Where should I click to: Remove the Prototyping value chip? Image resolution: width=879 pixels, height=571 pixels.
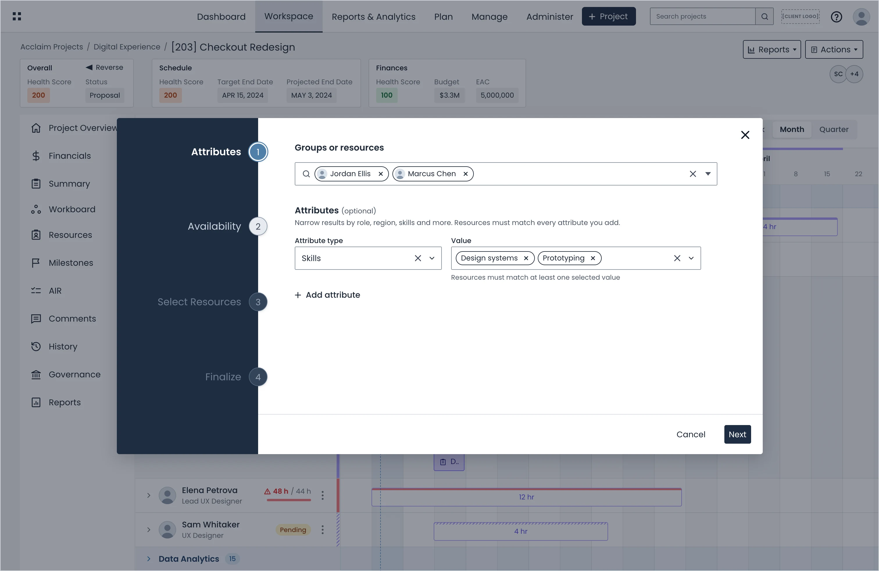click(x=593, y=258)
